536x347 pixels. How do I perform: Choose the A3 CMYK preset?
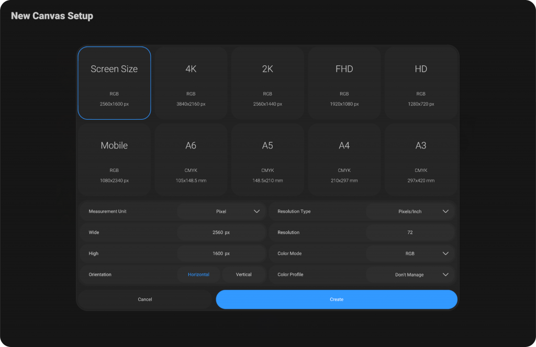tap(421, 159)
